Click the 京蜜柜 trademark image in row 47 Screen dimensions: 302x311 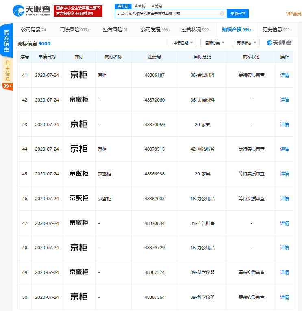tap(79, 223)
